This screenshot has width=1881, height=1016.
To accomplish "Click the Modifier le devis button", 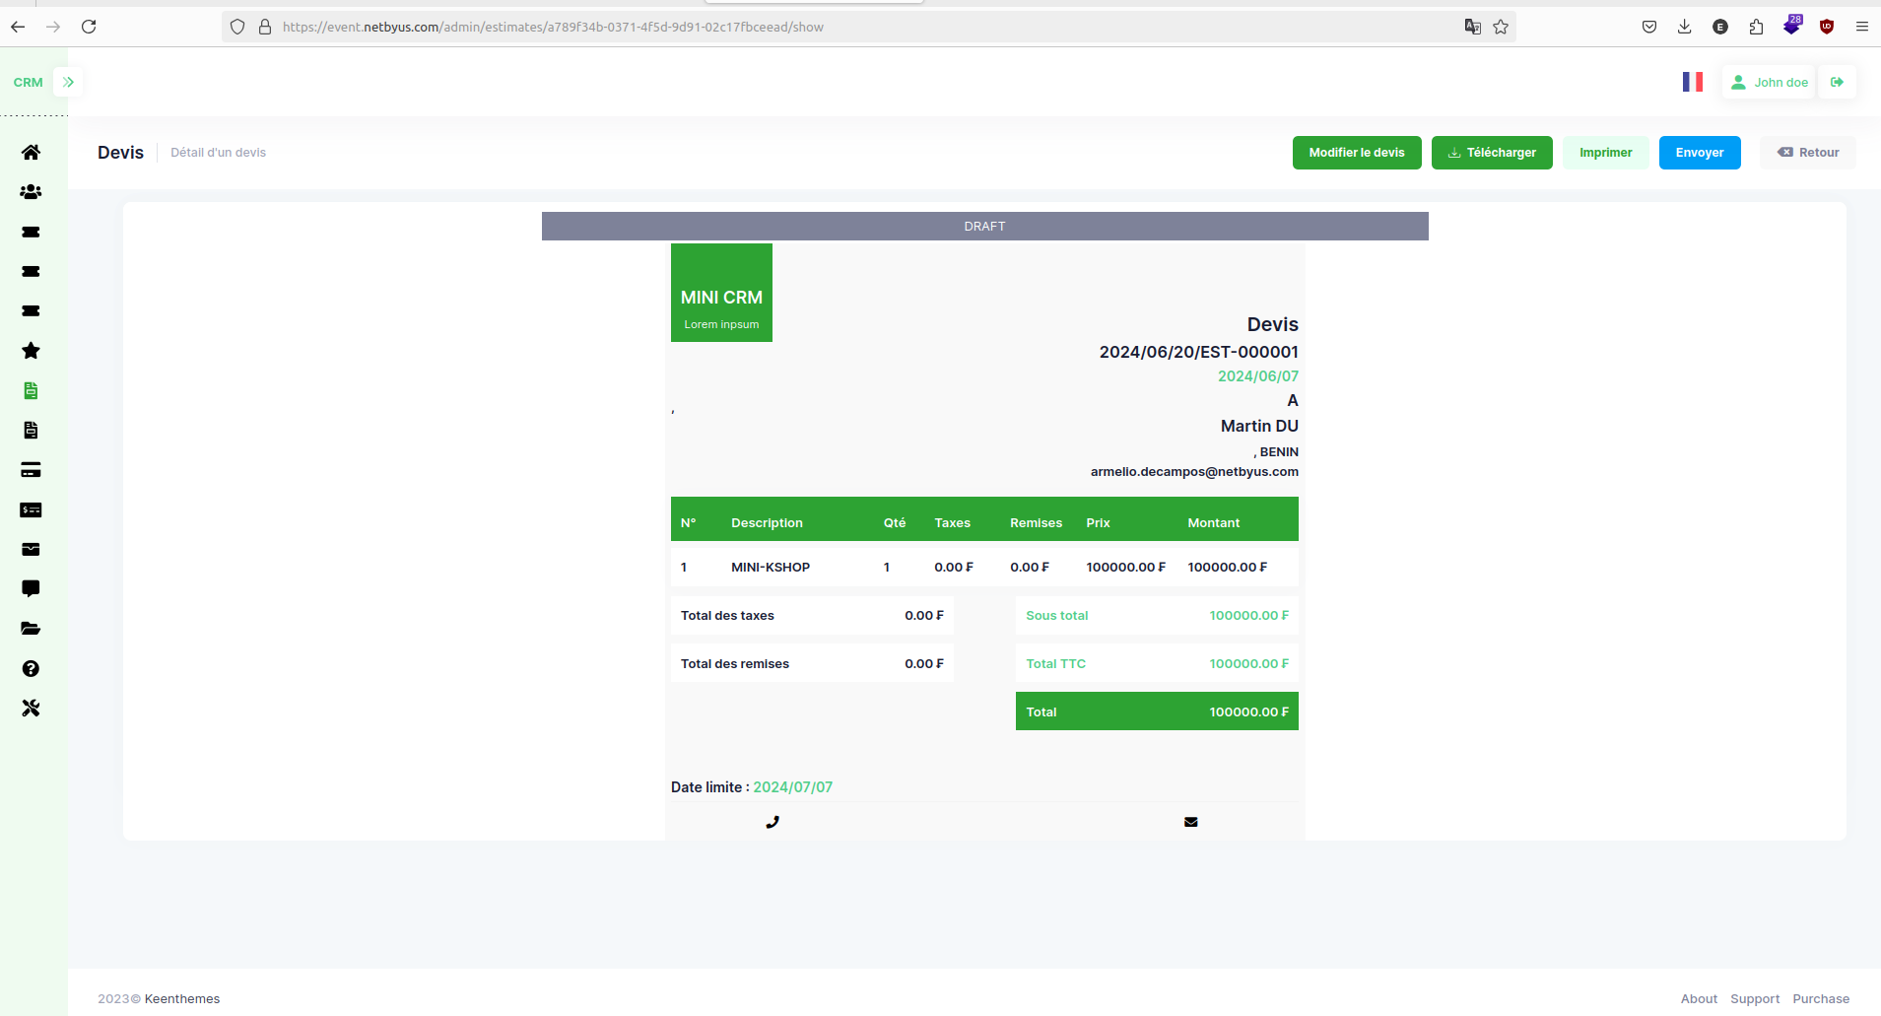I will [x=1357, y=153].
